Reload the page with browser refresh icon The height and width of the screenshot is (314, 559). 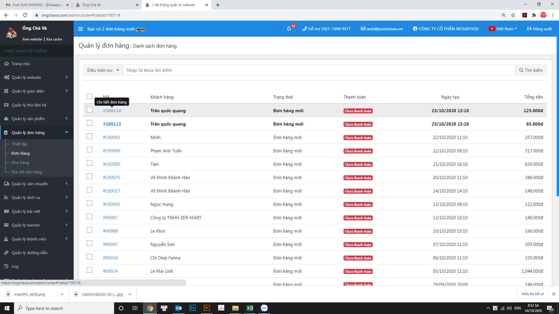(x=25, y=15)
